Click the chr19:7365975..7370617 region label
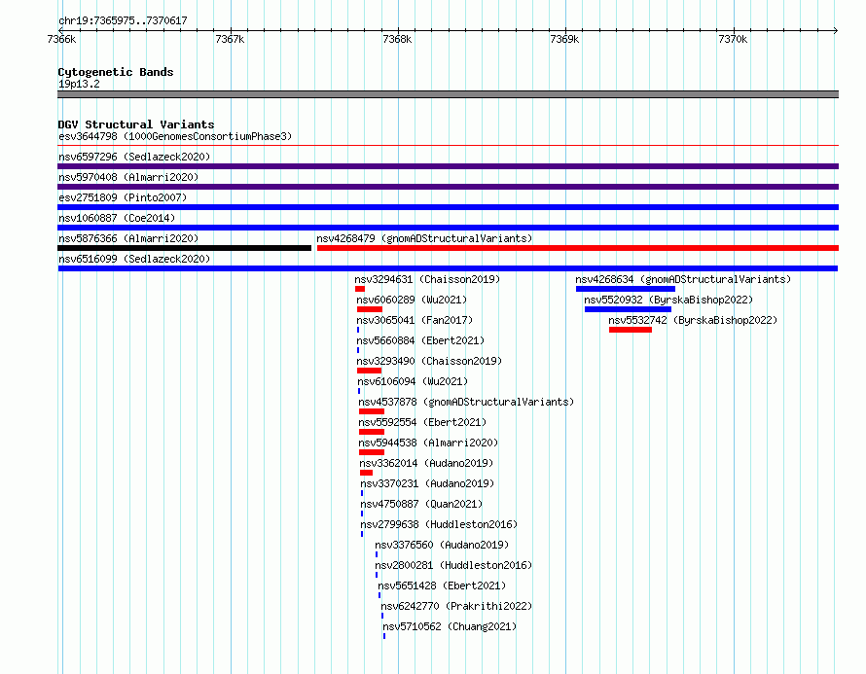The width and height of the screenshot is (866, 674). pyautogui.click(x=123, y=20)
